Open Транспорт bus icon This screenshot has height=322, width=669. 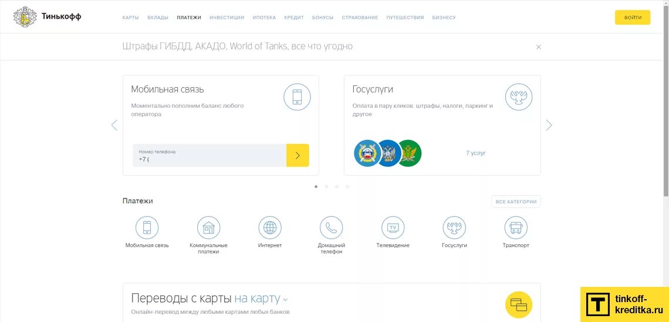[516, 227]
